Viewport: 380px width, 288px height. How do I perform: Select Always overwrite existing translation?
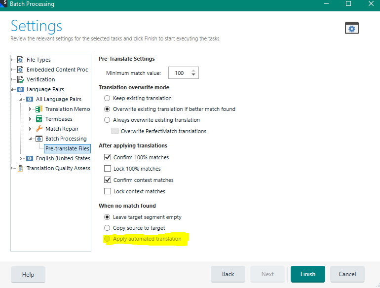tap(107, 120)
